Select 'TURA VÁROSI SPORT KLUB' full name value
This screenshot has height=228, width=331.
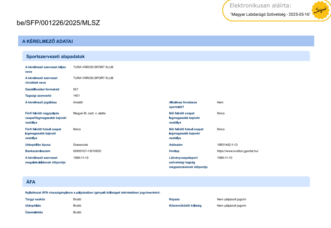point(93,67)
